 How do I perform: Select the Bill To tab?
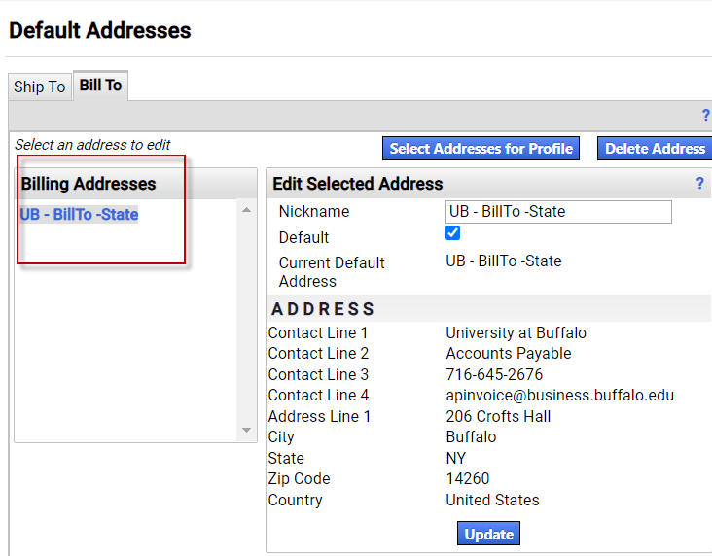101,86
